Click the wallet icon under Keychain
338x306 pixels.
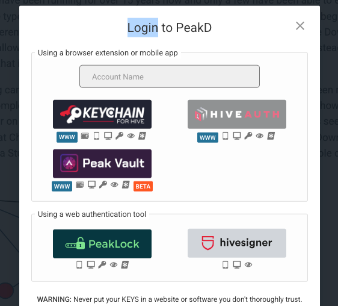pyautogui.click(x=85, y=136)
